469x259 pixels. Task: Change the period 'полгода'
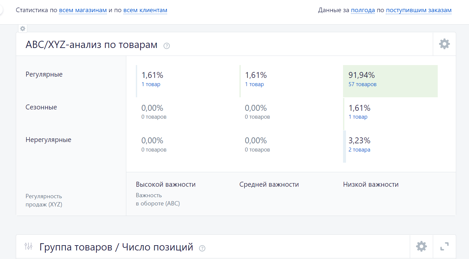pos(363,10)
